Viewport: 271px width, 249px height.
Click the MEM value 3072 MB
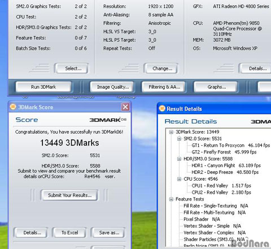click(222, 40)
